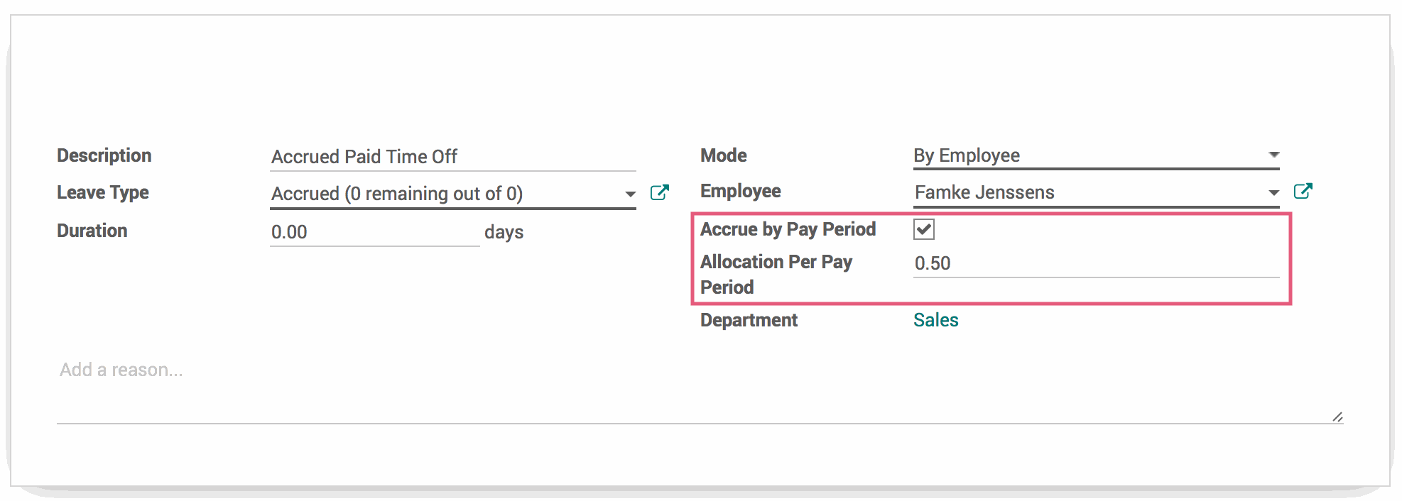The height and width of the screenshot is (501, 1402).
Task: Open the Mode dropdown showing By Employee
Action: click(1097, 155)
